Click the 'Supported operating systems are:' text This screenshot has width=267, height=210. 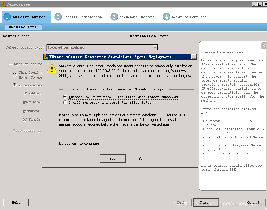[229, 111]
